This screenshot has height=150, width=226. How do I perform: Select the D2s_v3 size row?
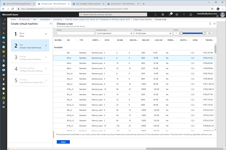(x=134, y=74)
